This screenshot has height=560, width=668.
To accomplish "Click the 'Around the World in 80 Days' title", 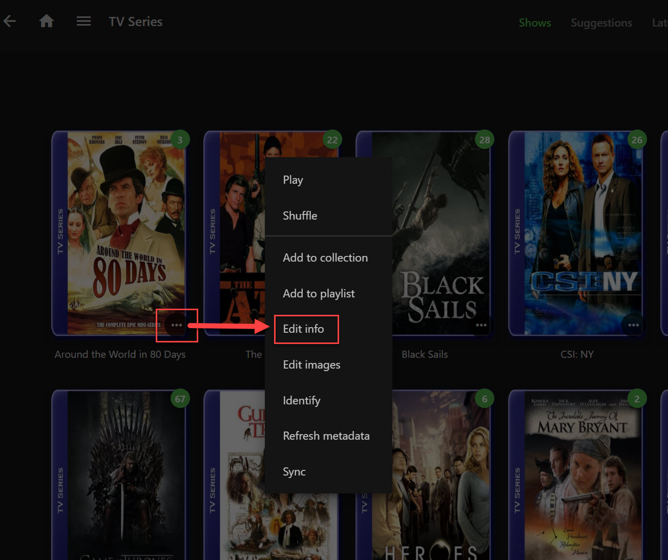I will (120, 354).
